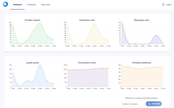Click the 12-Mar axis label under Profiles viewed

(20, 46)
